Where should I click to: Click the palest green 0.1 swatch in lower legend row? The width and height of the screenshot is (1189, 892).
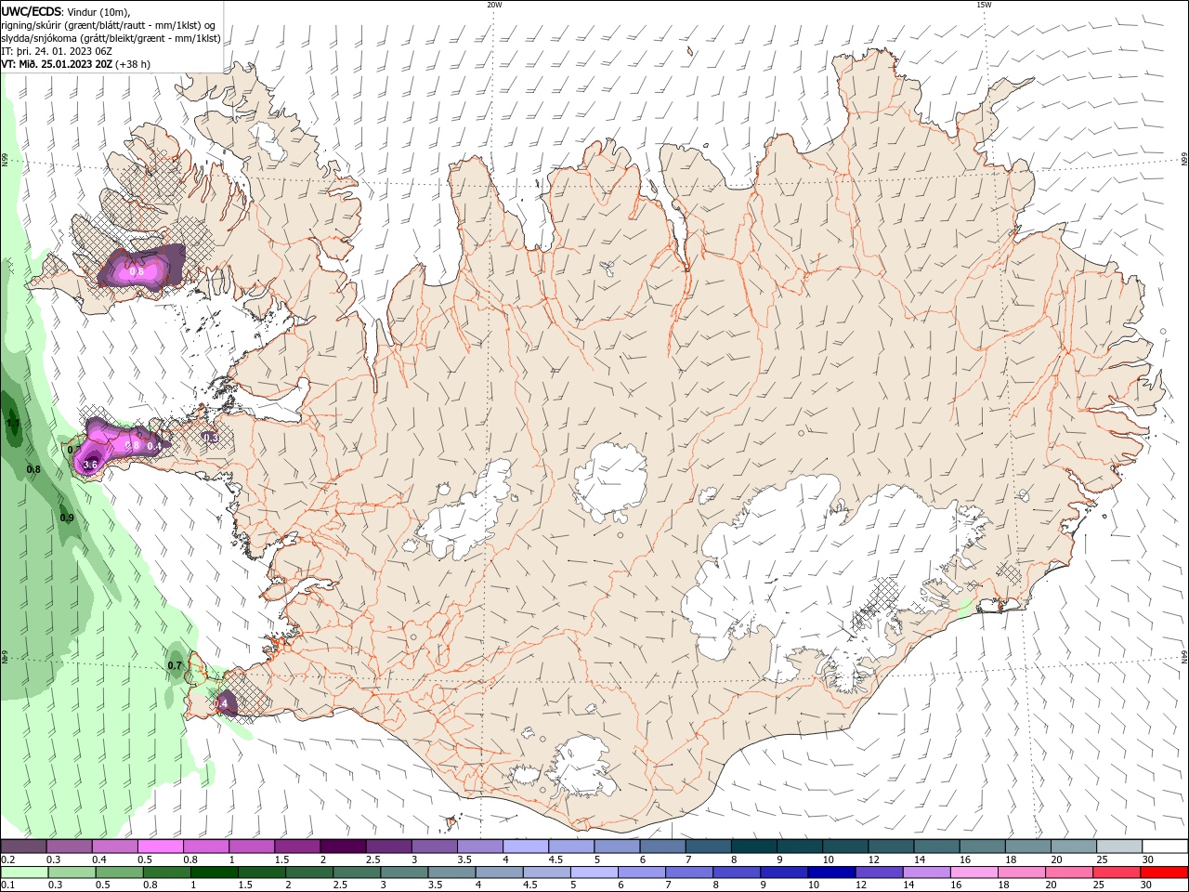tap(25, 872)
